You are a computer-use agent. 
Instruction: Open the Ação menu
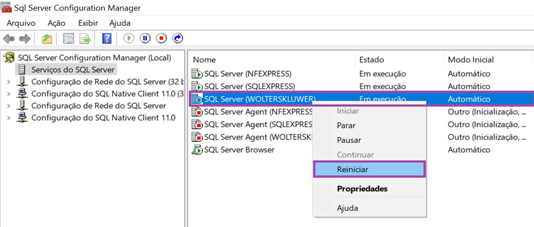(x=57, y=23)
